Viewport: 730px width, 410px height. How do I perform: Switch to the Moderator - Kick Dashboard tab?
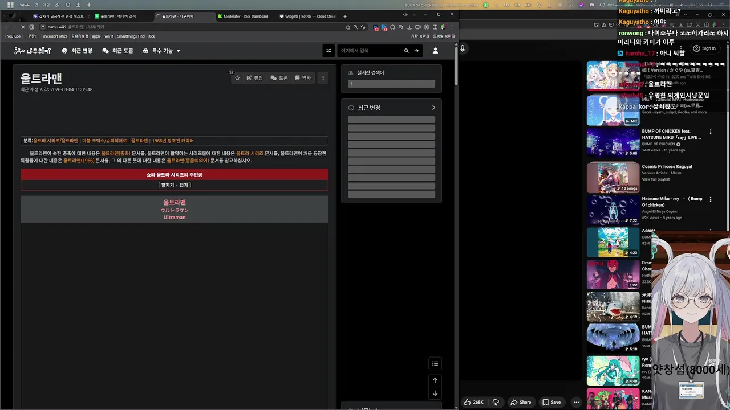(x=245, y=16)
